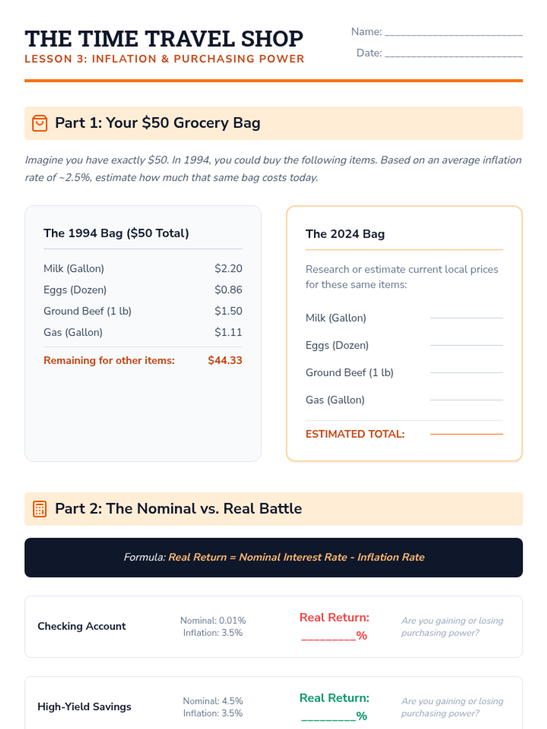Viewport: 547px width, 729px height.
Task: Click the High-Yield Savings Real Return blank
Action: point(328,717)
